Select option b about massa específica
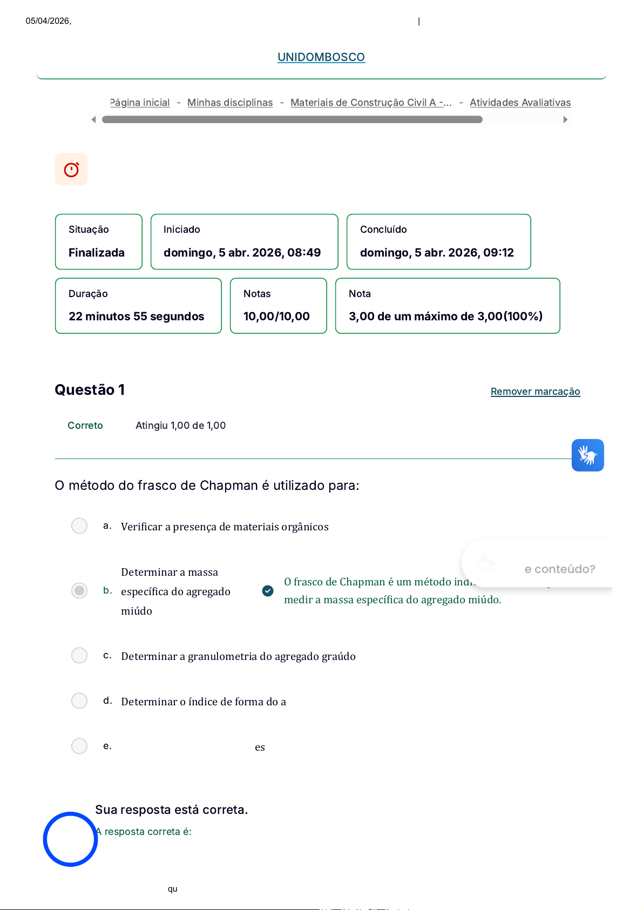The height and width of the screenshot is (910, 643). coord(79,591)
